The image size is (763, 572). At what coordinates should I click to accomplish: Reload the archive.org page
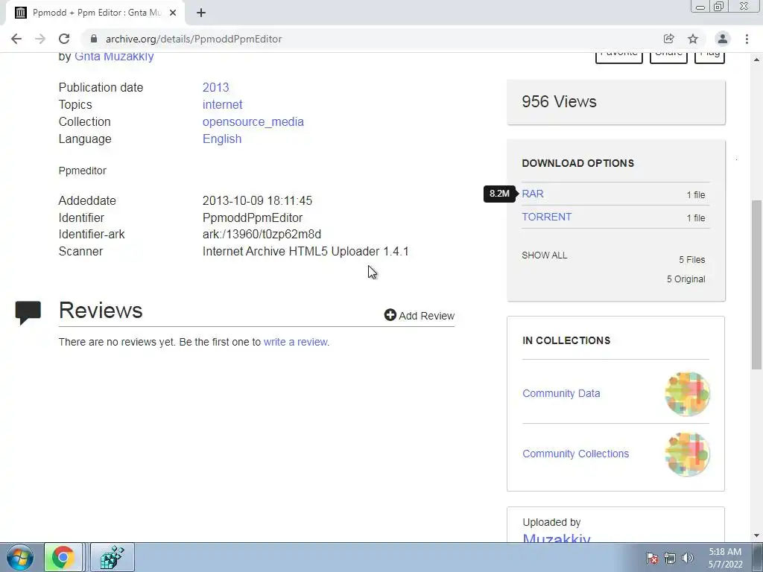click(x=64, y=39)
